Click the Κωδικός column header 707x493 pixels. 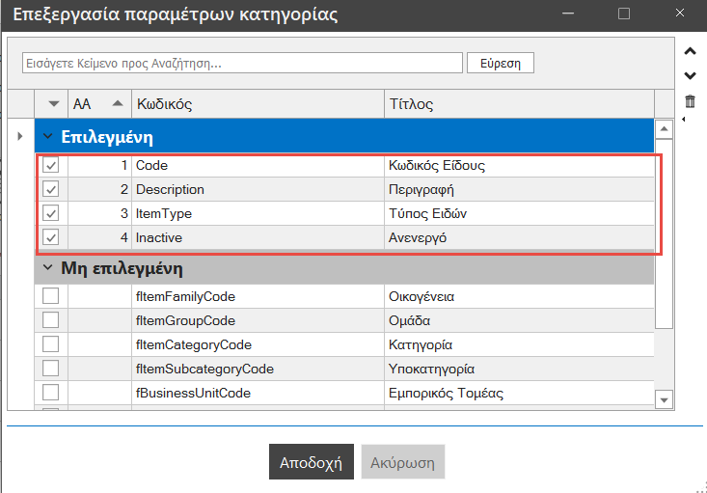coord(258,104)
